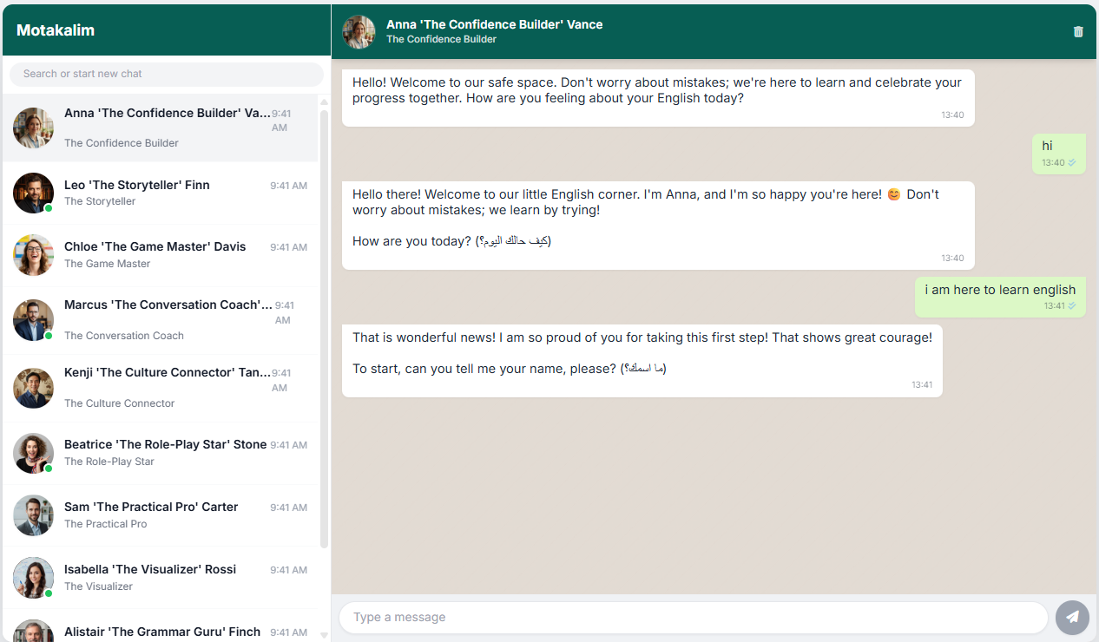This screenshot has height=642, width=1099.
Task: Click 'The Visualizer' subtitle text
Action: click(x=98, y=586)
